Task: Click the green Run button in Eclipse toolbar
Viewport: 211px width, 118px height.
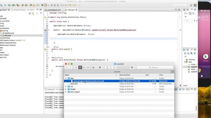Action: [13, 5]
